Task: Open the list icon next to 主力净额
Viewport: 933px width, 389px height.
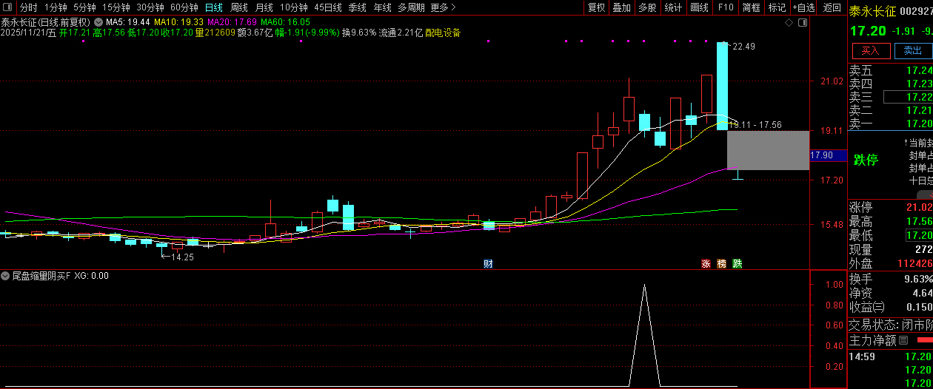Action: (903, 341)
